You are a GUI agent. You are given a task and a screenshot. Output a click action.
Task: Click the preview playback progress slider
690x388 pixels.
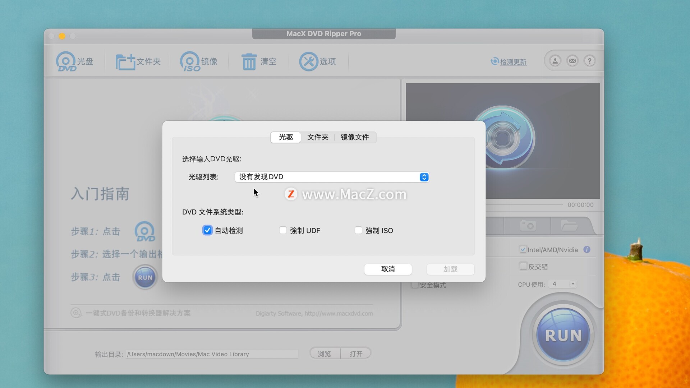(x=524, y=204)
